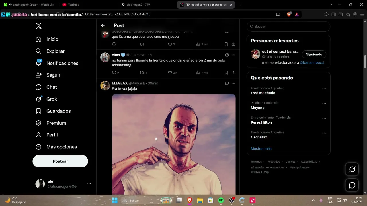Toggle the Siguiendo follow button

[314, 54]
